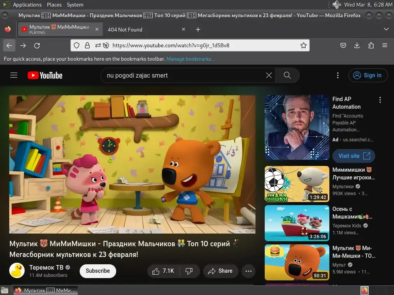Viewport: 394px width, 295px height.
Task: Open ad options menu for Find AP Automation
Action: pos(380,100)
